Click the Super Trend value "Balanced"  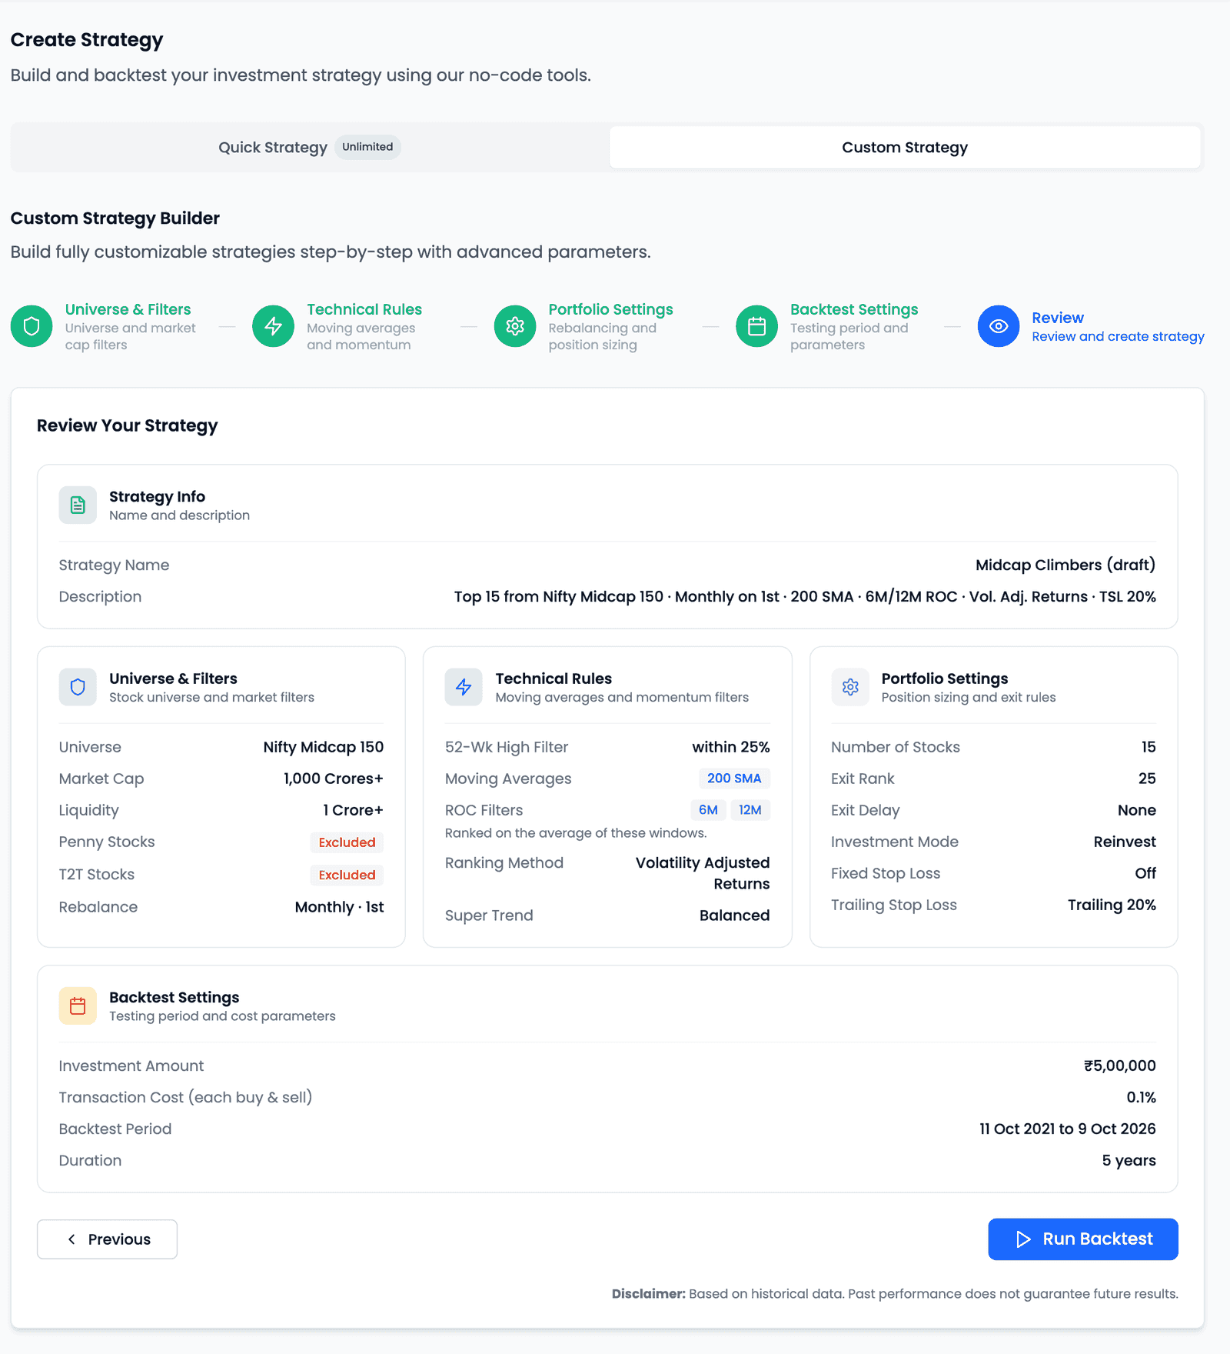point(735,915)
